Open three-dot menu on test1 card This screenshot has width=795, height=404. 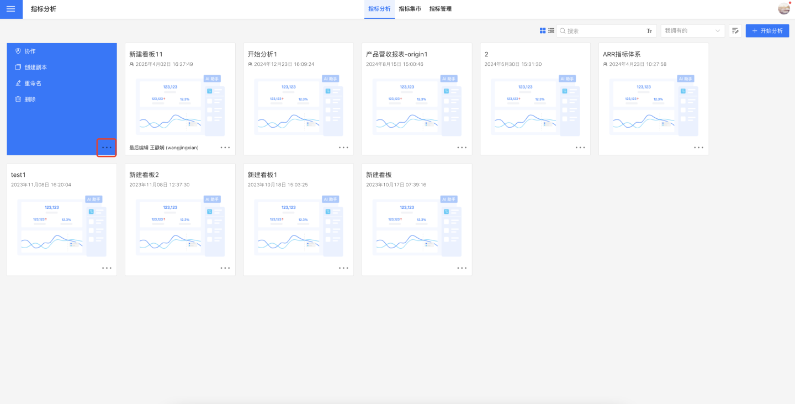tap(107, 268)
